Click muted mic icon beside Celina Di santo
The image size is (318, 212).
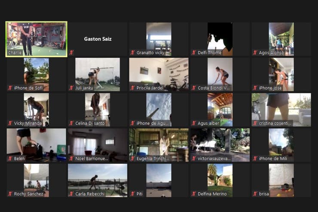coord(71,123)
